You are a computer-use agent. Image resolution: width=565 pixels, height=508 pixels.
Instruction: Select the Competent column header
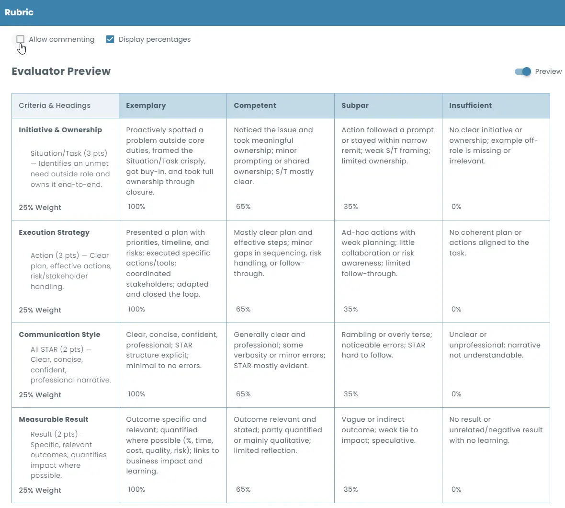[255, 105]
